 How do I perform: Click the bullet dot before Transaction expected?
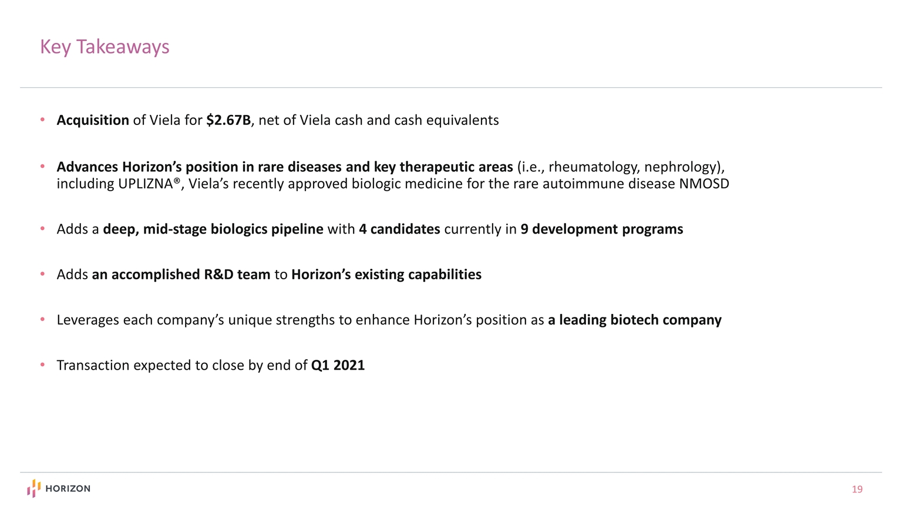[42, 365]
